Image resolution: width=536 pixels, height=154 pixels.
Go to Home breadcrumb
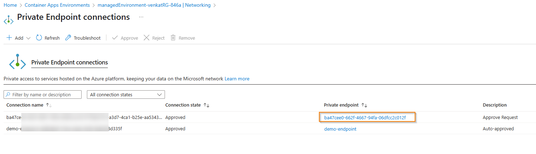10,5
